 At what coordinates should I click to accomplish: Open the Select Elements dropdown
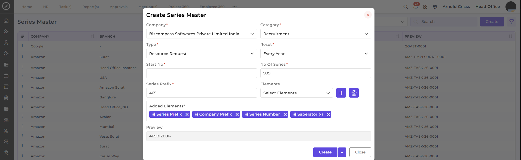point(297,93)
